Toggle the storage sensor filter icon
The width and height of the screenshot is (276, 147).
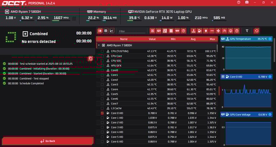[x=171, y=31]
